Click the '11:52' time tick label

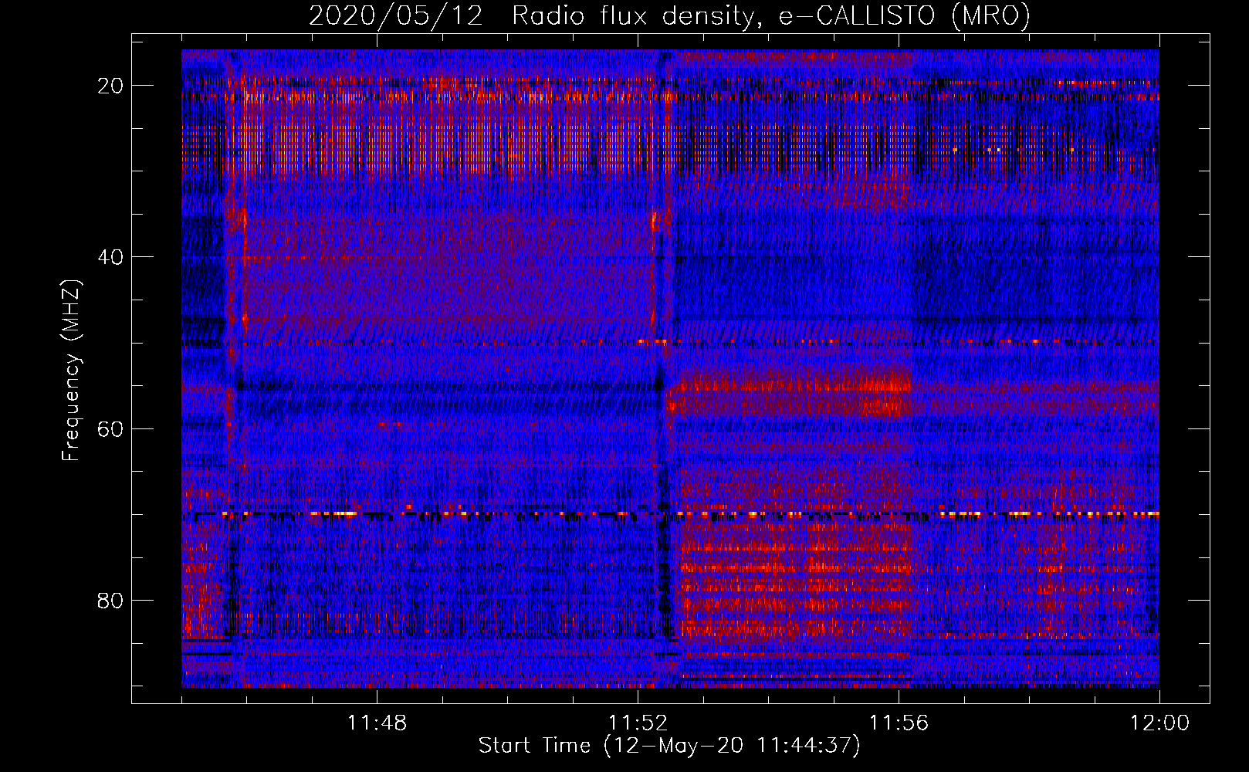(638, 723)
